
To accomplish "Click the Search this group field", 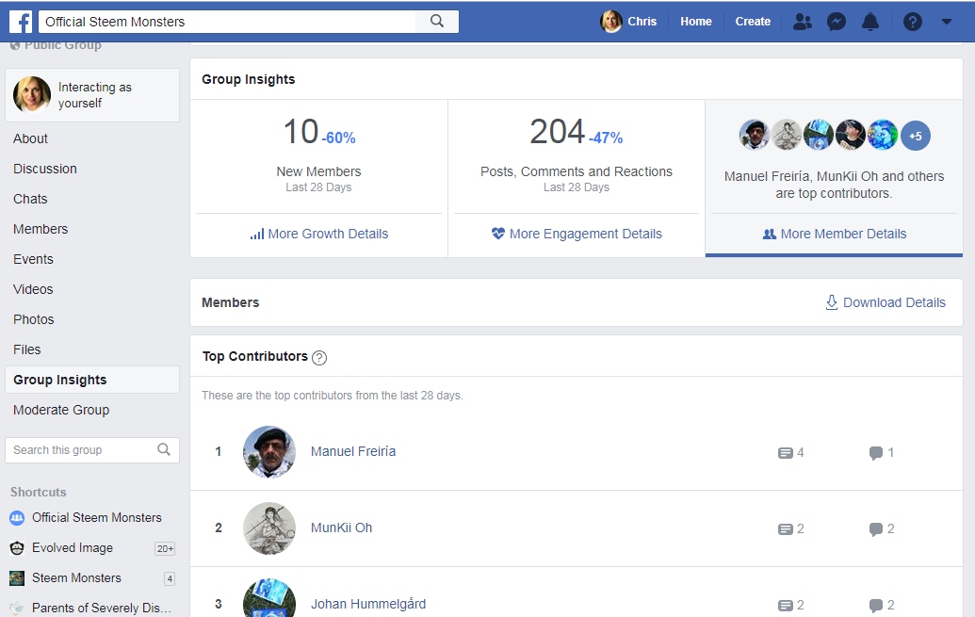I will (92, 449).
